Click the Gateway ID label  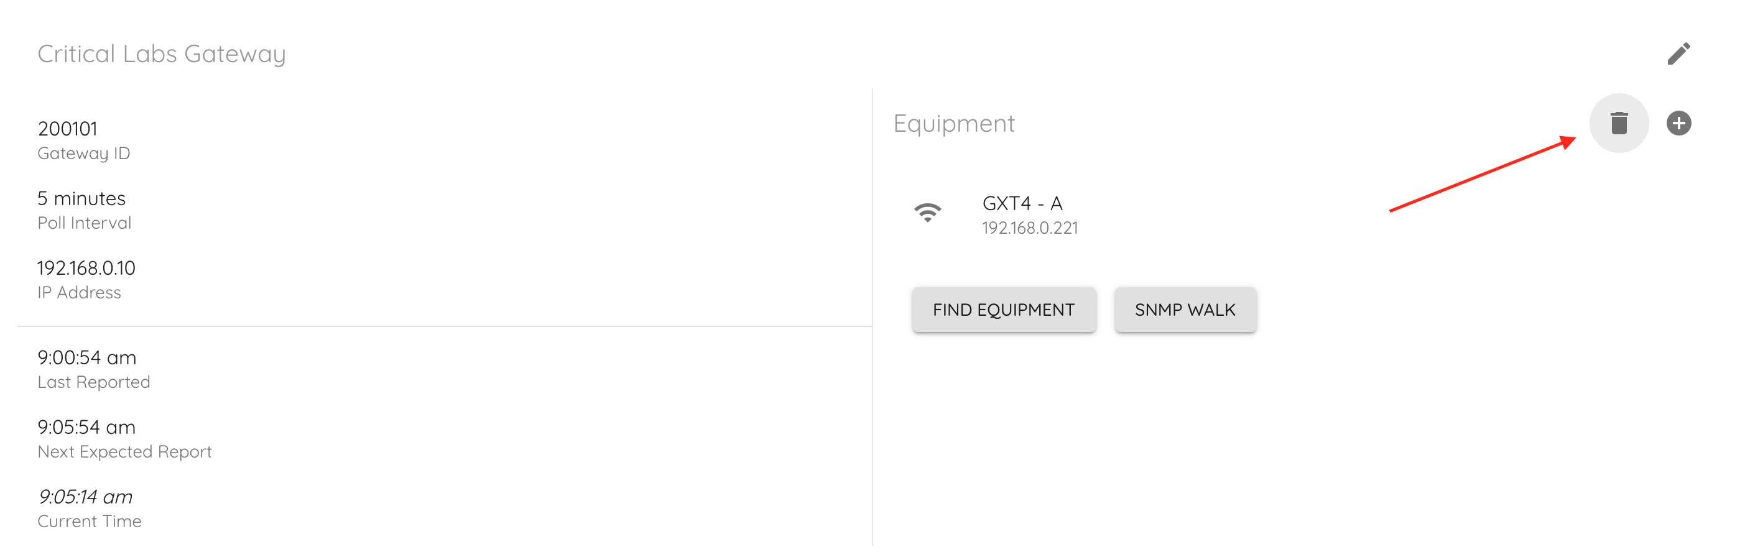[83, 154]
